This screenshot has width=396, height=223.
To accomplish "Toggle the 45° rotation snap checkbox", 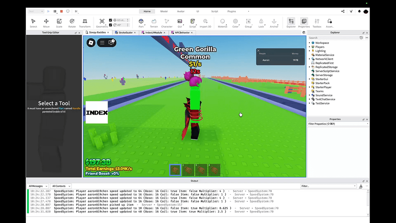I will coord(111,25).
